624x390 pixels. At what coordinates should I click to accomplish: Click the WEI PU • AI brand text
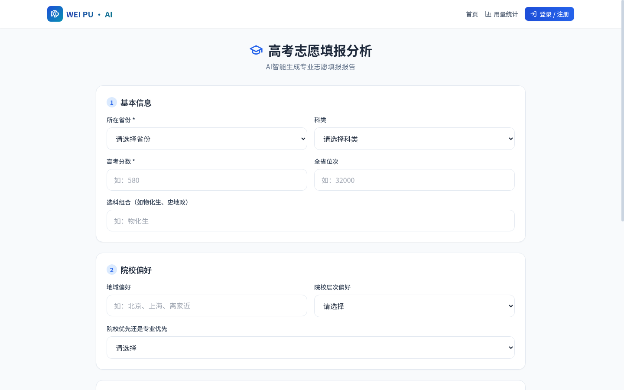click(x=89, y=14)
